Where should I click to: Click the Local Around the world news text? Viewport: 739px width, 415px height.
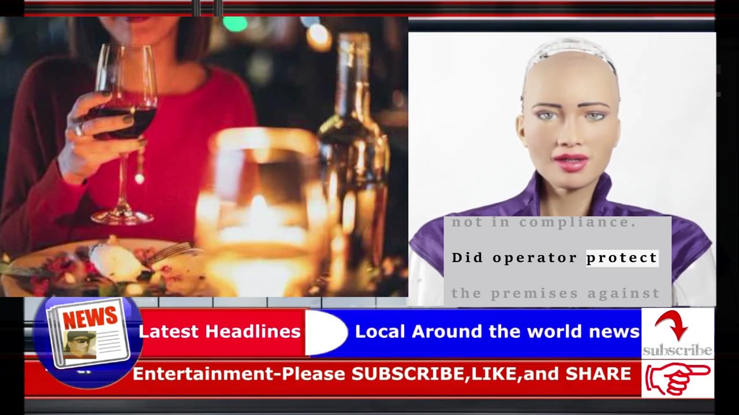coord(497,331)
